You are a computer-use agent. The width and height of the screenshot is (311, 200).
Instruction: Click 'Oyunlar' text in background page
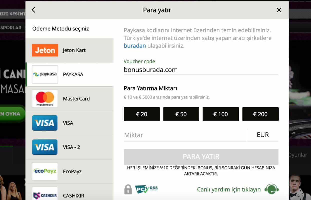pos(298,155)
